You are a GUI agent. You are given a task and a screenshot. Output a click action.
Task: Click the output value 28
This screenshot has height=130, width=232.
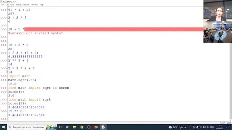[10, 49]
